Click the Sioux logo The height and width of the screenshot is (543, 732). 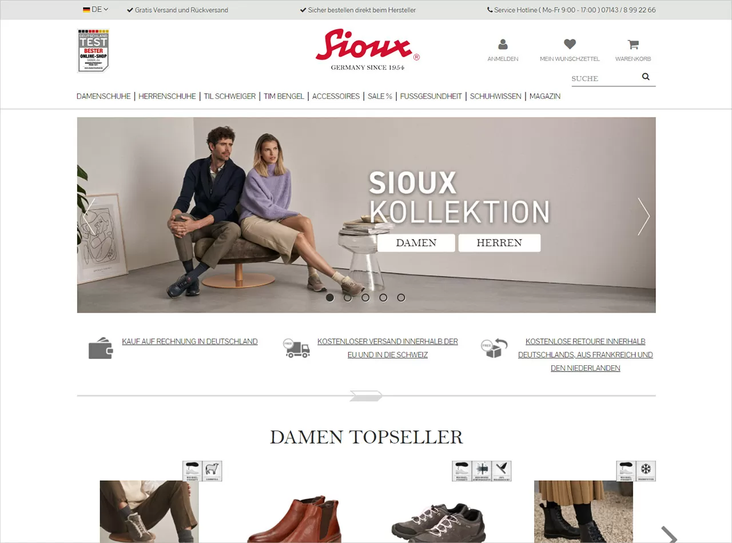click(368, 49)
